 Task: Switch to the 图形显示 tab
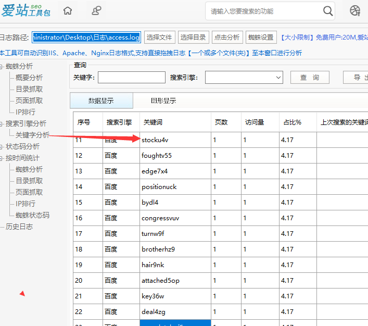(163, 101)
